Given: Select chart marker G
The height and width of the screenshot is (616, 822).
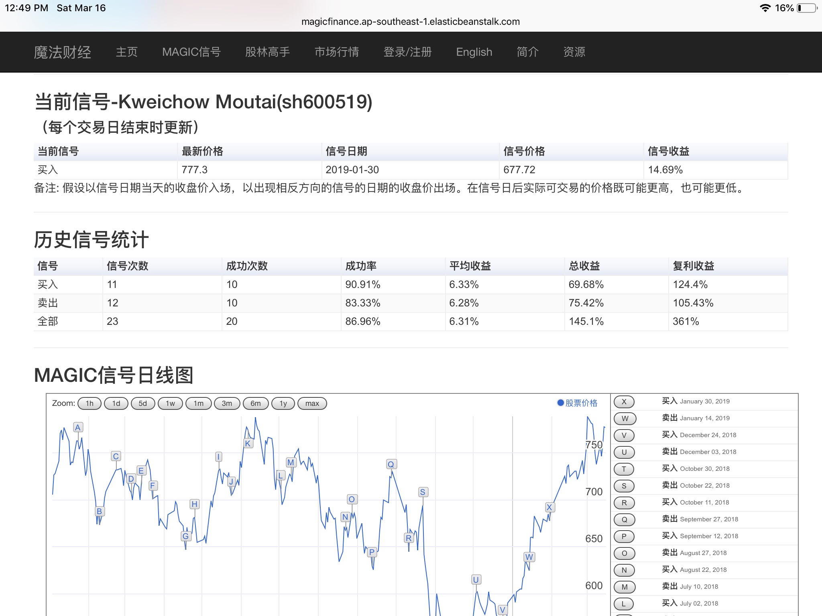Looking at the screenshot, I should [x=186, y=536].
